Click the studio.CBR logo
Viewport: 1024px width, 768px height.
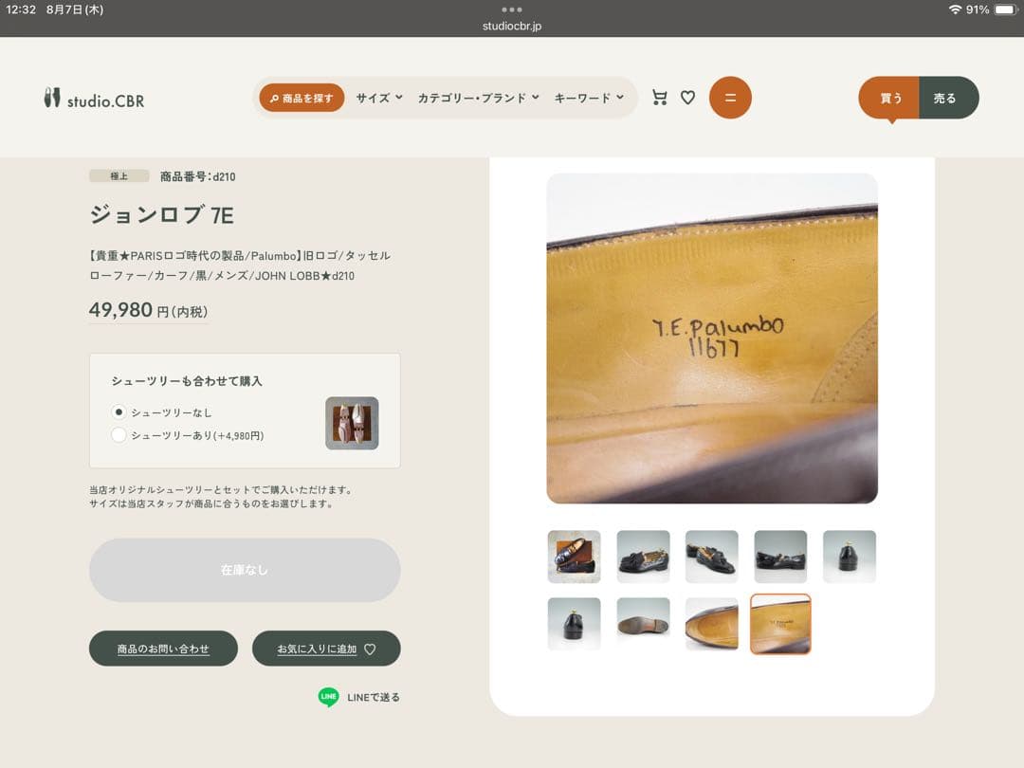coord(94,99)
